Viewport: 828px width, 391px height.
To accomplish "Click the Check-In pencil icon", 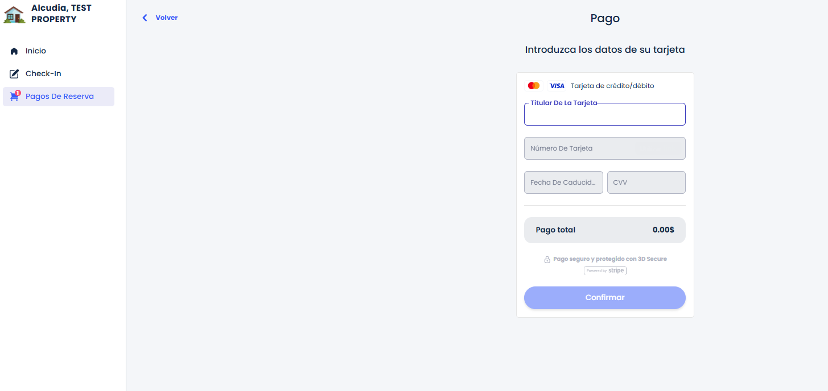I will [14, 74].
